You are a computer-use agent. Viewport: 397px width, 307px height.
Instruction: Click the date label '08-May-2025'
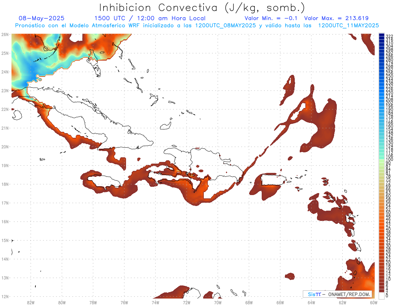click(x=42, y=19)
